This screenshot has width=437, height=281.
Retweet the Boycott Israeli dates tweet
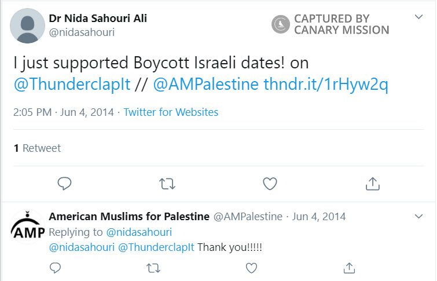click(167, 184)
